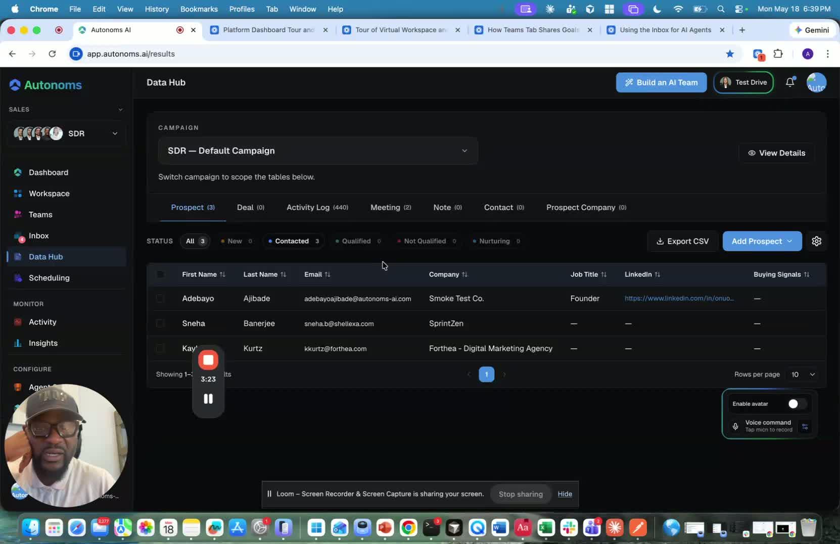
Task: Filter status by New
Action: [x=237, y=241]
